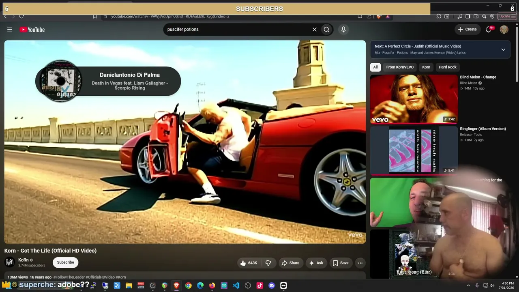Go to the YouTube home logo

(32, 30)
